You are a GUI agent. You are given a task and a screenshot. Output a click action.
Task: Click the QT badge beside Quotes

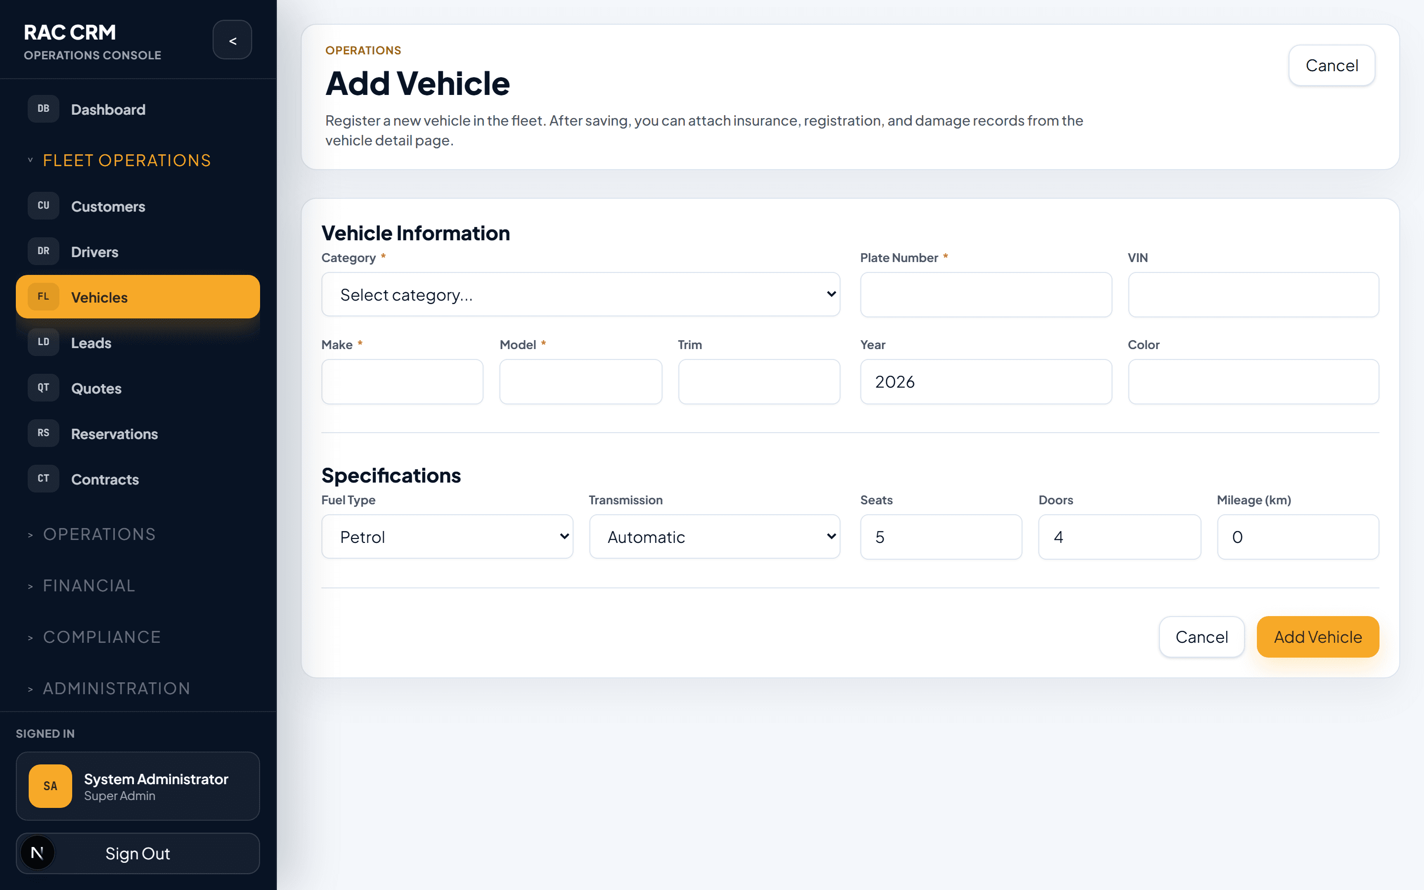44,388
